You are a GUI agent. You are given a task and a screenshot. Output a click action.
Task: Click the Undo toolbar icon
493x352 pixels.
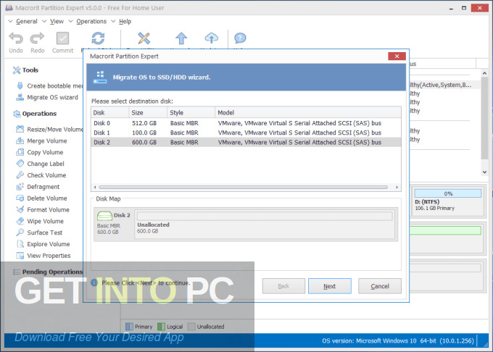click(x=16, y=38)
